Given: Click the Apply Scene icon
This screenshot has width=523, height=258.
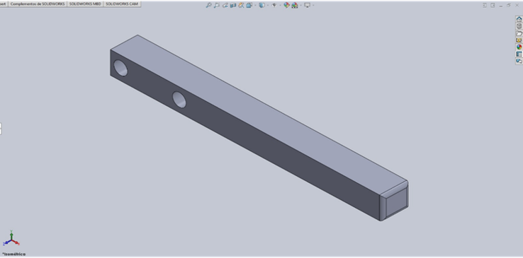Looking at the screenshot, I should pos(295,6).
